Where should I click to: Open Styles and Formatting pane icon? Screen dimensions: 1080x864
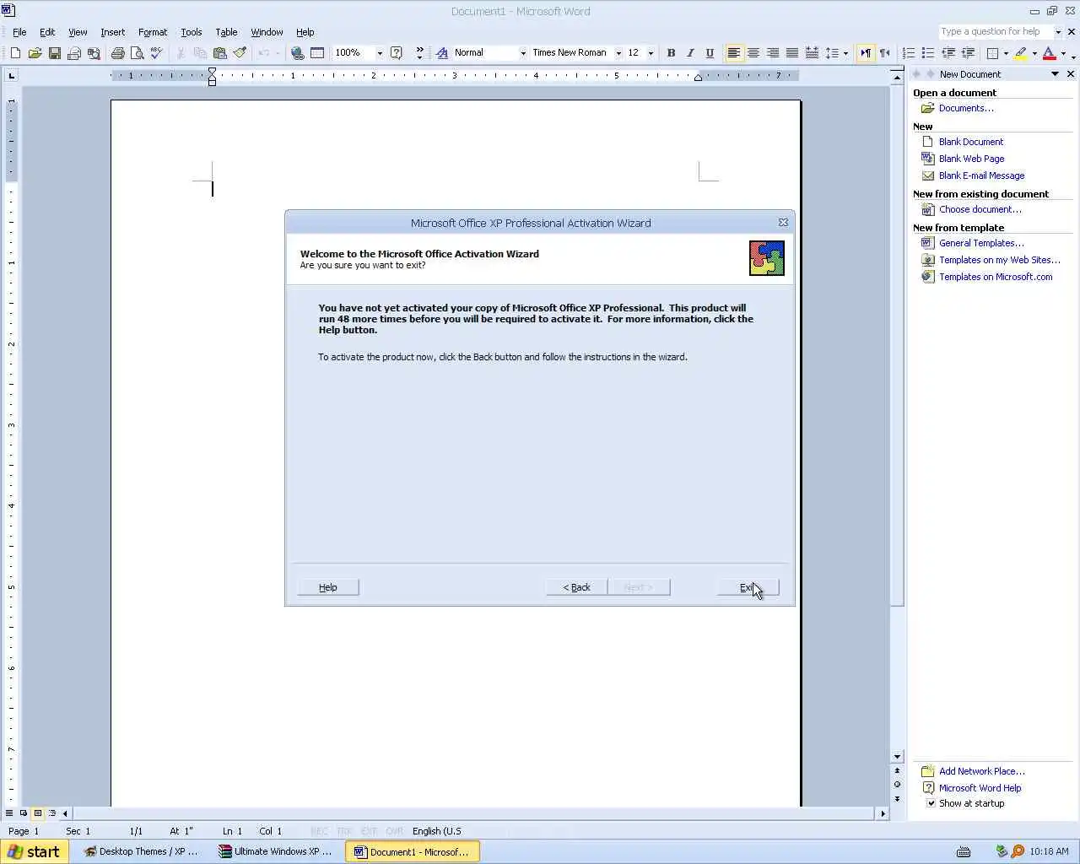tap(441, 53)
